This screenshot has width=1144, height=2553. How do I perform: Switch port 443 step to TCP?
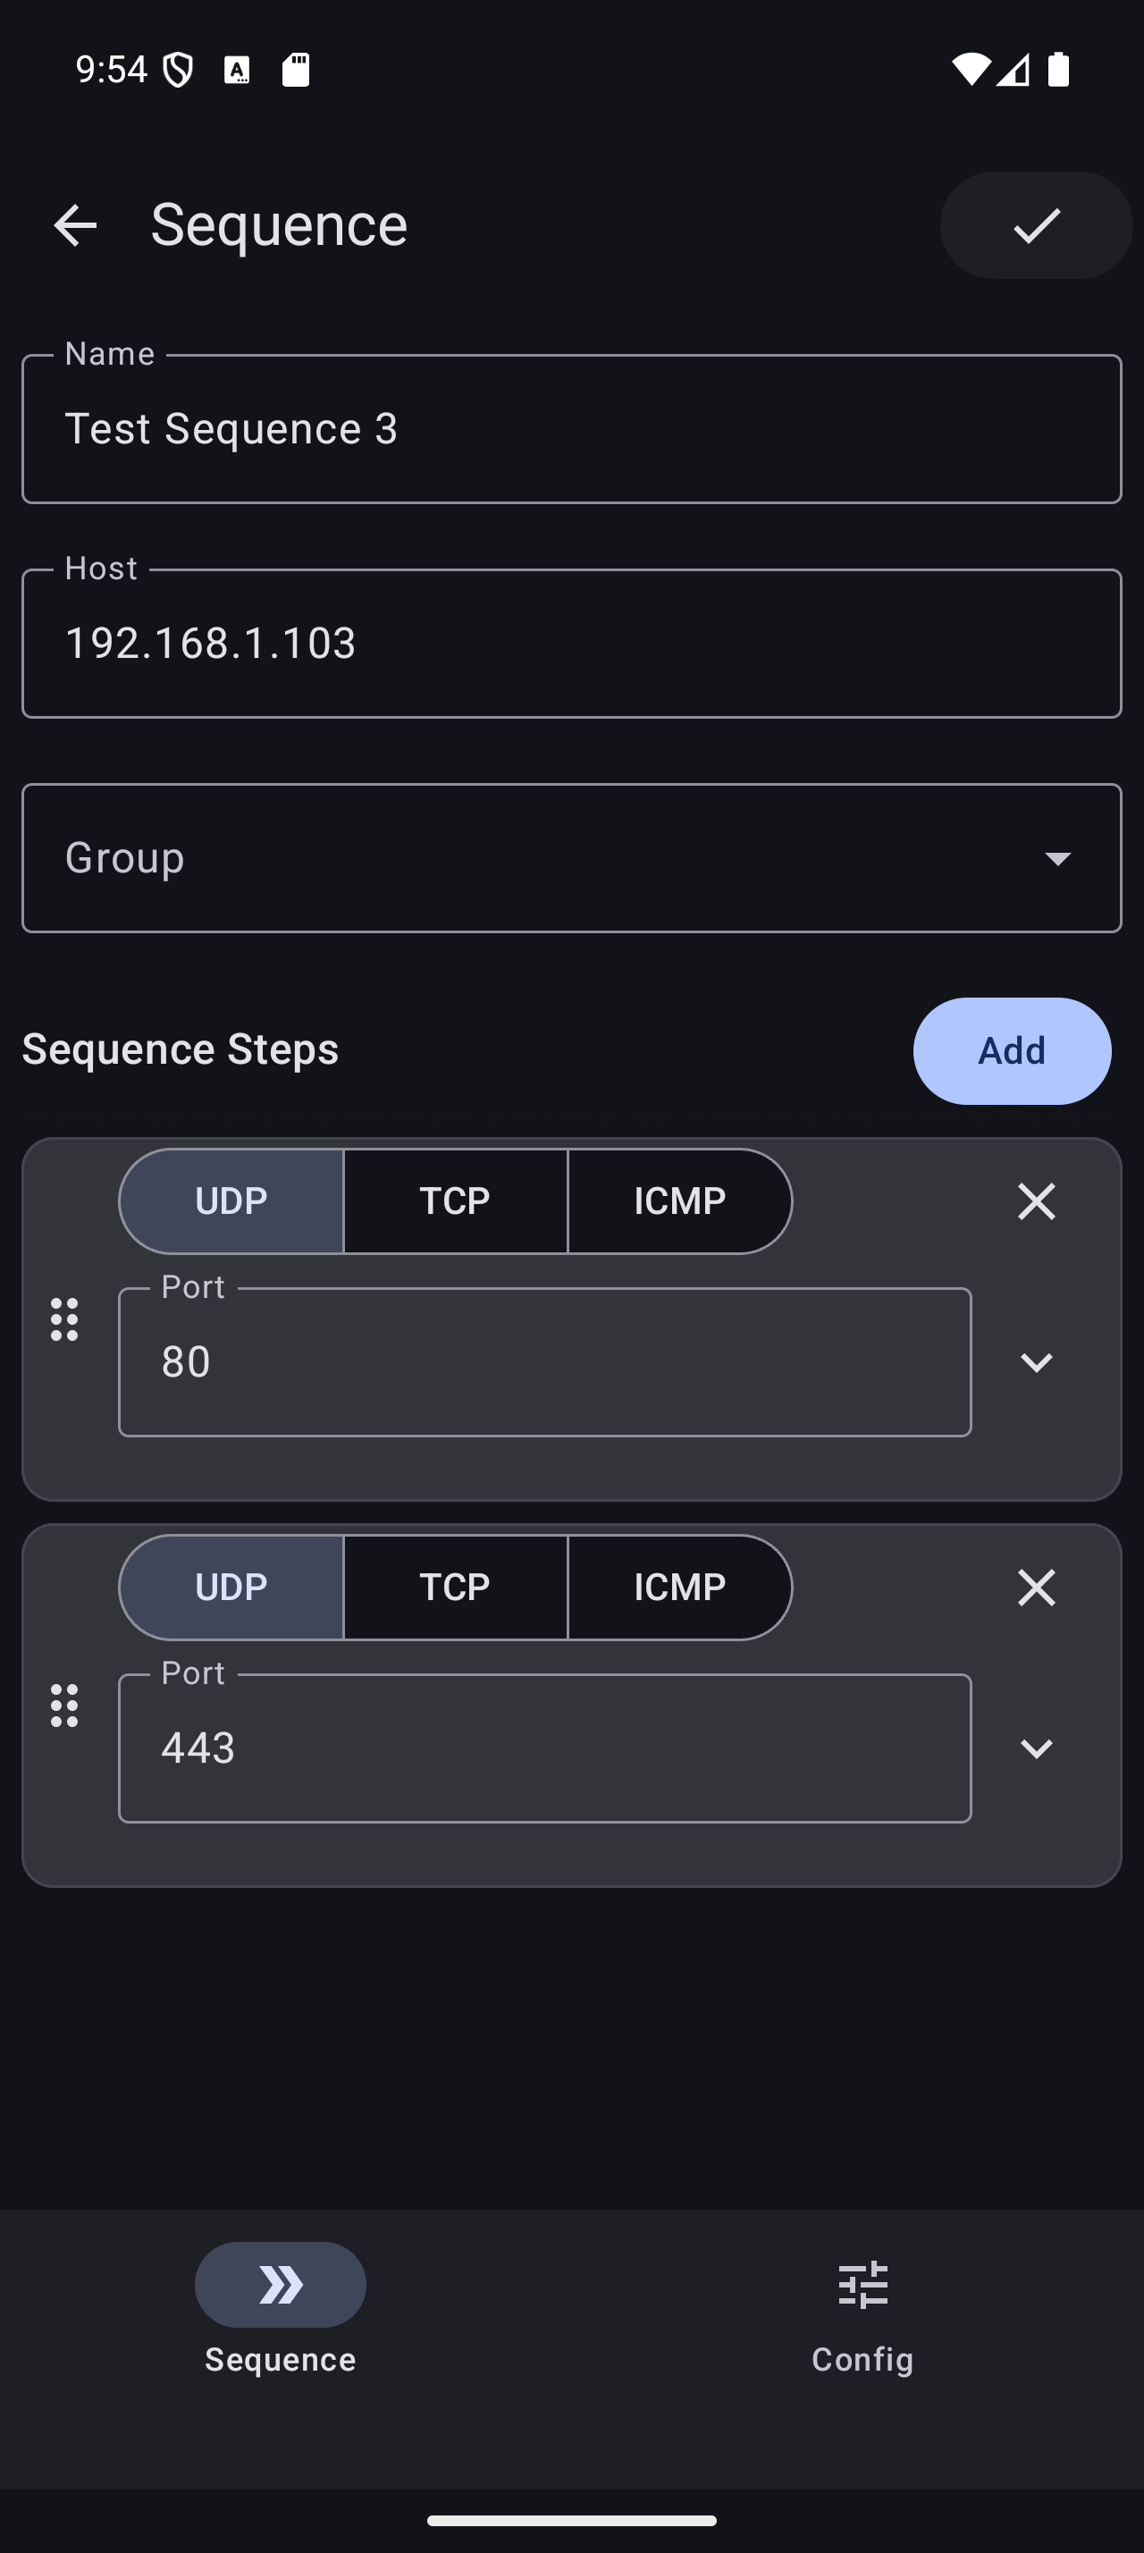[x=455, y=1588]
